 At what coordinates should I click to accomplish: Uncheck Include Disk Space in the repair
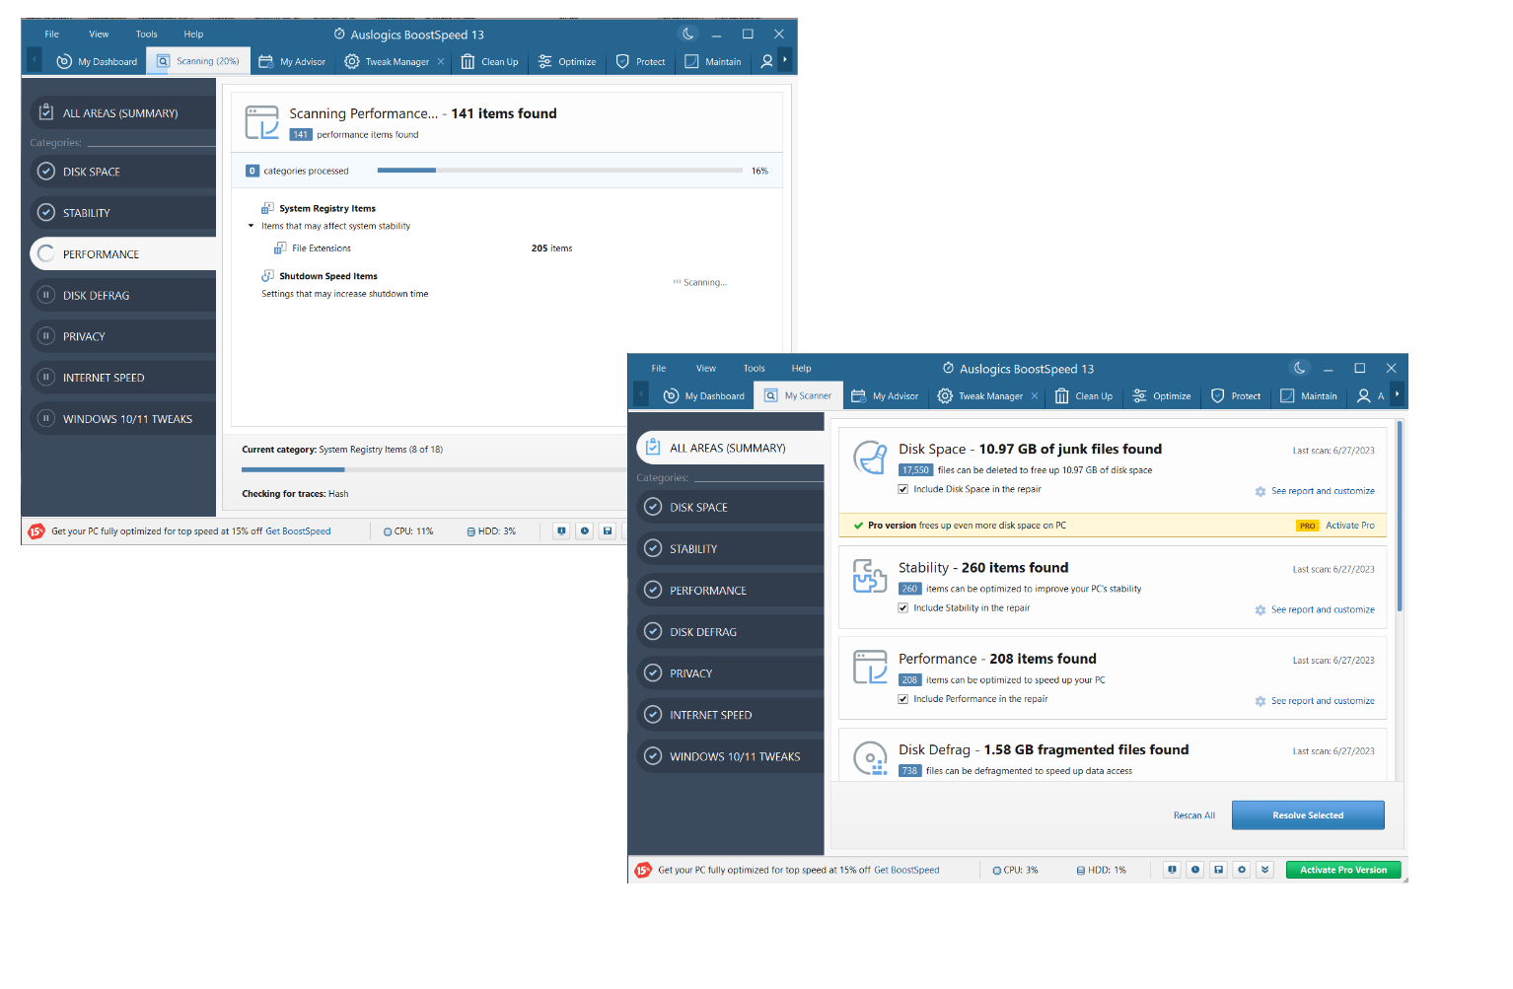(903, 488)
